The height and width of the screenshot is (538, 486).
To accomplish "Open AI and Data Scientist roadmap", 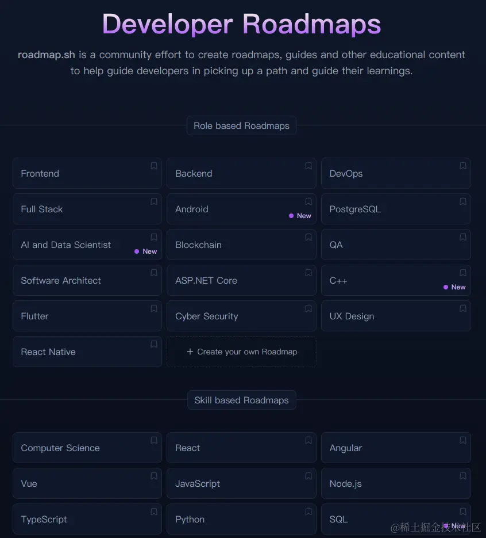I will [87, 245].
